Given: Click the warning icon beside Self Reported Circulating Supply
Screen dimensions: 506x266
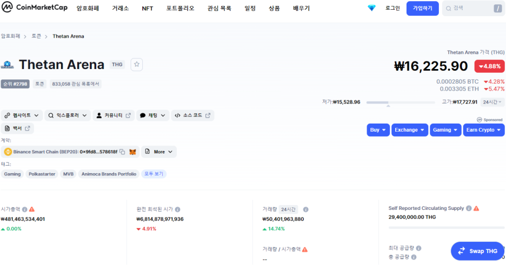Looking at the screenshot, I should click(x=476, y=208).
